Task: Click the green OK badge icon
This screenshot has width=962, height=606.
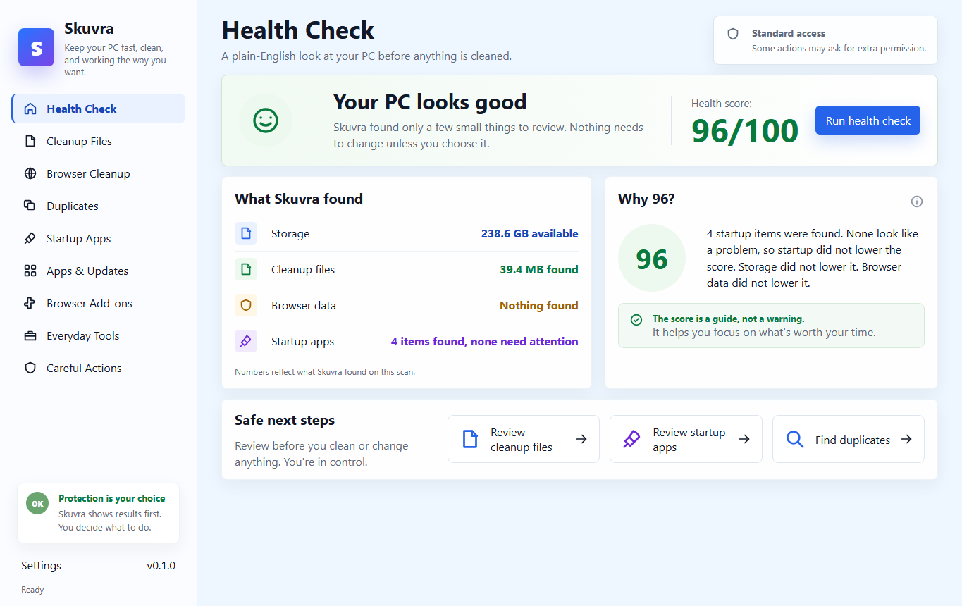Action: pos(37,503)
